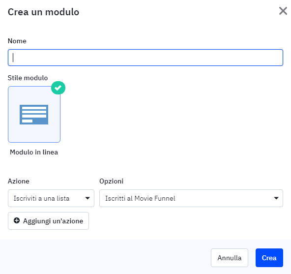Viewport: 291px width, 274px height.
Task: Cancel with the Annulla button
Action: (230, 258)
